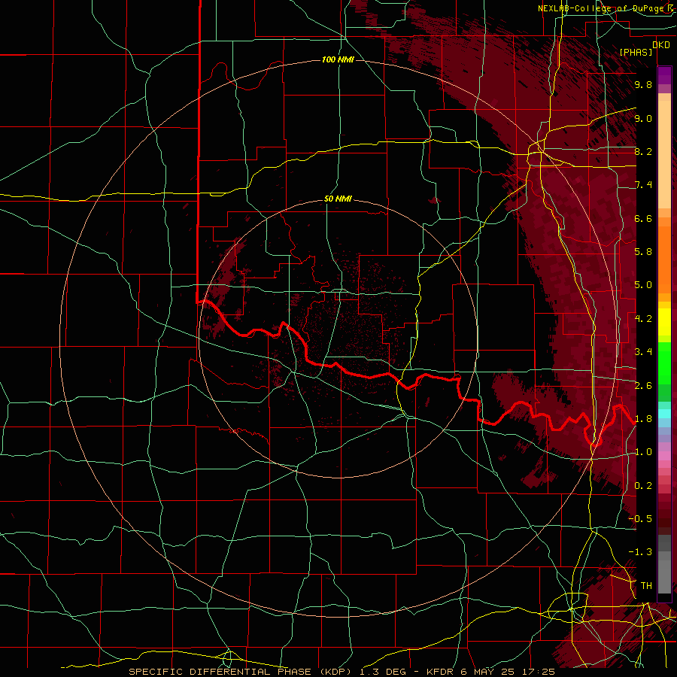Click the "SPECIFIC DIFFERENTIAL PHASE (KDP)" caption

pos(241,672)
